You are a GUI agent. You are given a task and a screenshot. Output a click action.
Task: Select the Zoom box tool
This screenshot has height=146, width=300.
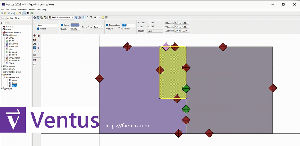click(95, 17)
